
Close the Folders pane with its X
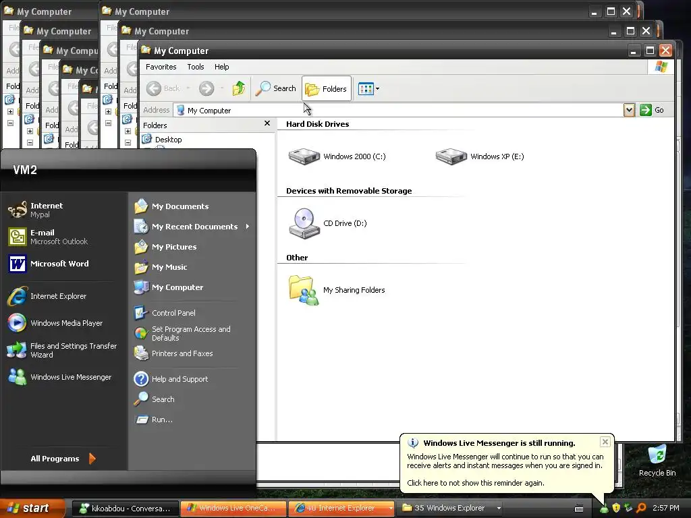[267, 123]
